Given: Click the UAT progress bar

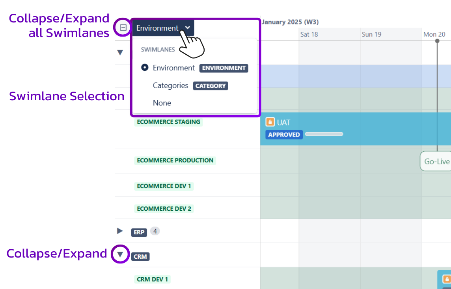Looking at the screenshot, I should [x=324, y=134].
